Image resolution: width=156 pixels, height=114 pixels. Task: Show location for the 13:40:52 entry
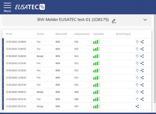point(137,56)
